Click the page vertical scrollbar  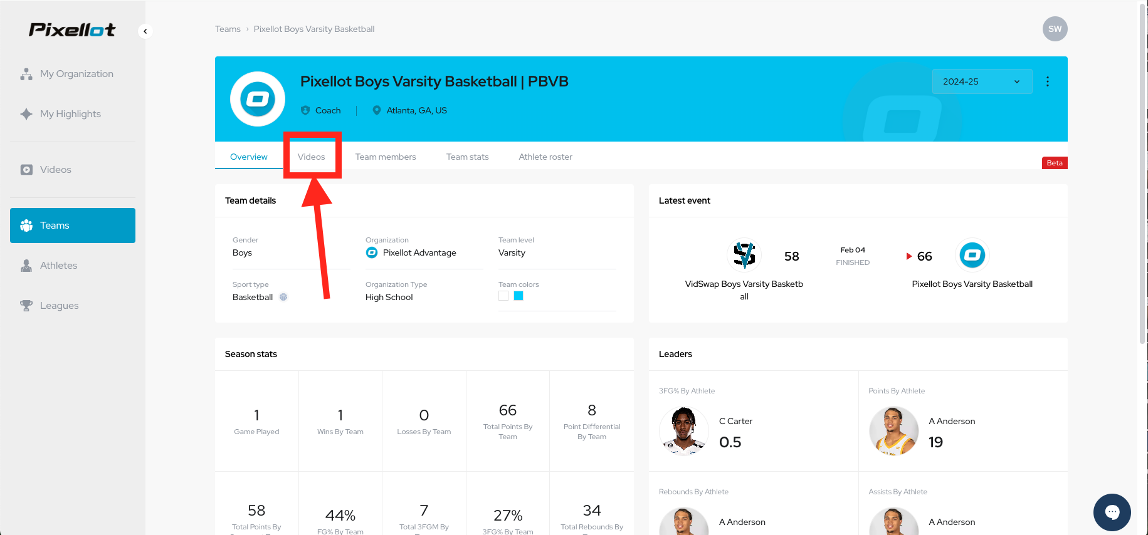pyautogui.click(x=1142, y=174)
